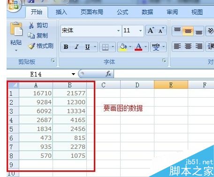Image resolution: width=214 pixels, height=177 pixels.
Task: Click cell containing 473
Action: point(36,138)
